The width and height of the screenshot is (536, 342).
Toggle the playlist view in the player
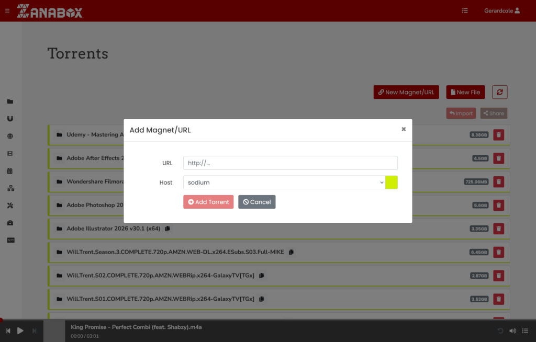pos(526,330)
